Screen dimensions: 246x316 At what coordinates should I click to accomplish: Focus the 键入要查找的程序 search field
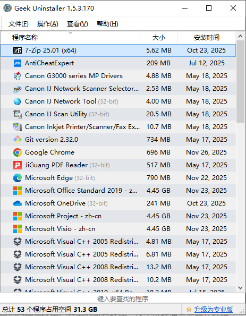click(x=123, y=298)
